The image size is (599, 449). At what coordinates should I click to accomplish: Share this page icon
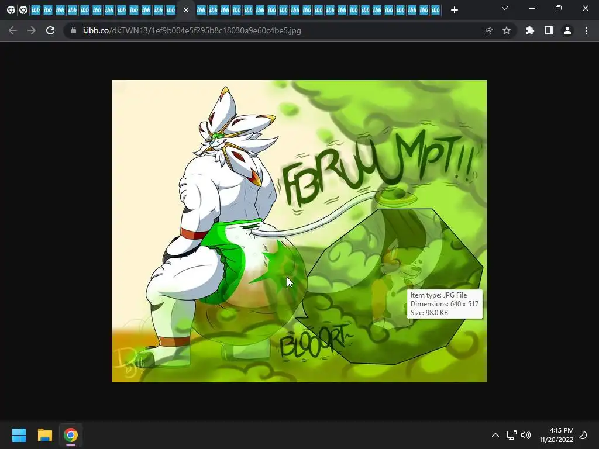[488, 30]
